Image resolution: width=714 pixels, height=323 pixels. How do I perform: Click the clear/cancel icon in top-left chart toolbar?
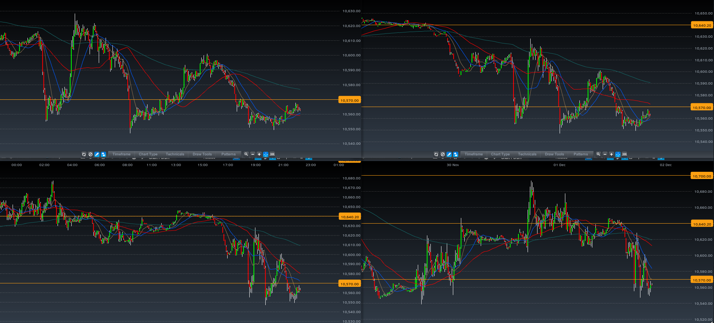click(x=90, y=154)
